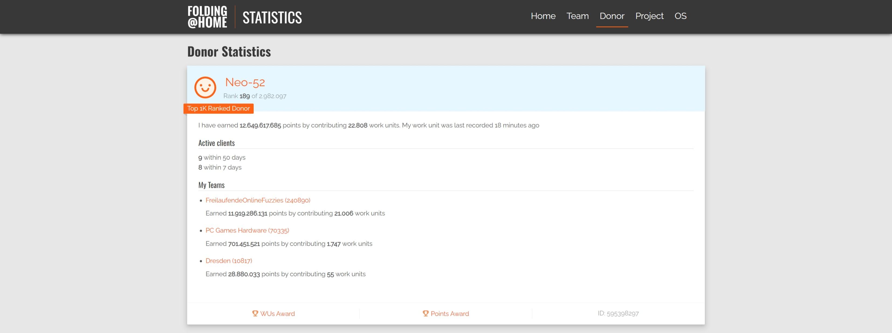Expand the My Teams section

(212, 184)
